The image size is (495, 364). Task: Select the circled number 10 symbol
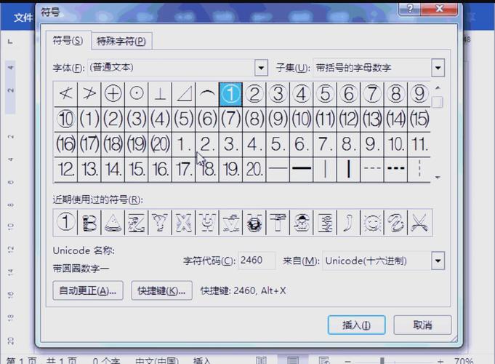tap(65, 119)
